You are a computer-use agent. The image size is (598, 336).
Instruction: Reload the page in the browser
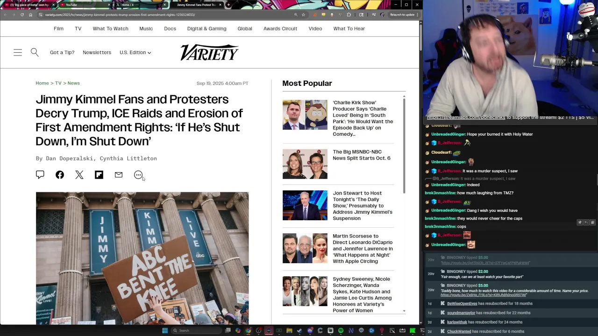coord(22,14)
